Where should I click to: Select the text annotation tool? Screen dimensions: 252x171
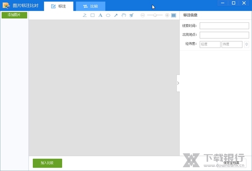click(x=100, y=15)
